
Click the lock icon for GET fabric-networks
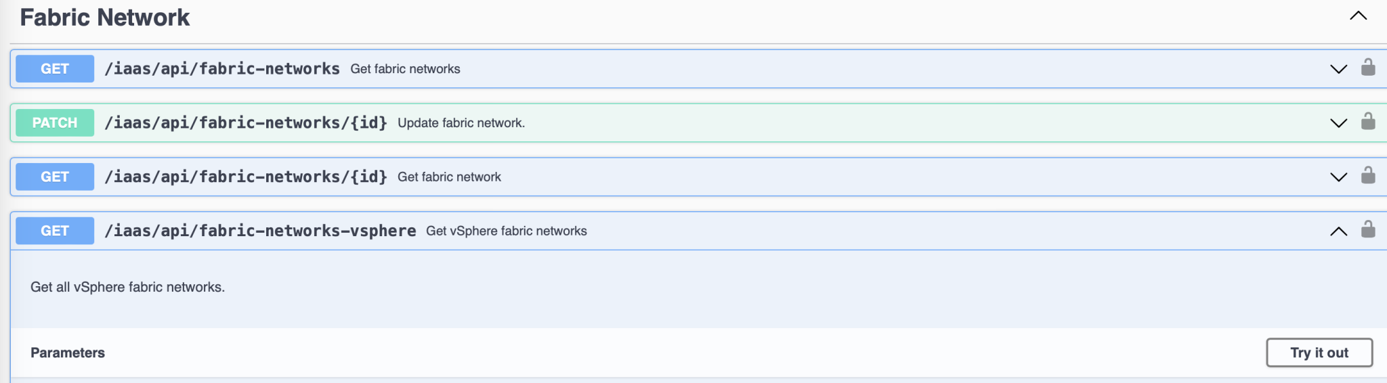click(x=1368, y=67)
